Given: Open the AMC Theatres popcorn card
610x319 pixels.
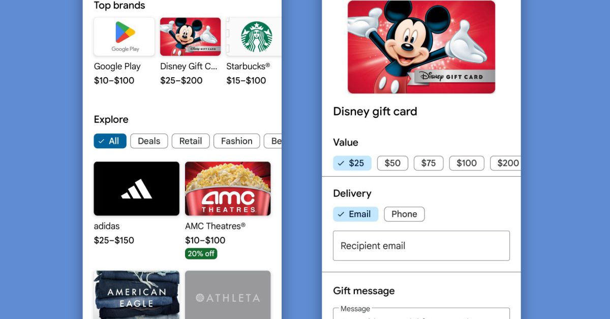Looking at the screenshot, I should [228, 188].
